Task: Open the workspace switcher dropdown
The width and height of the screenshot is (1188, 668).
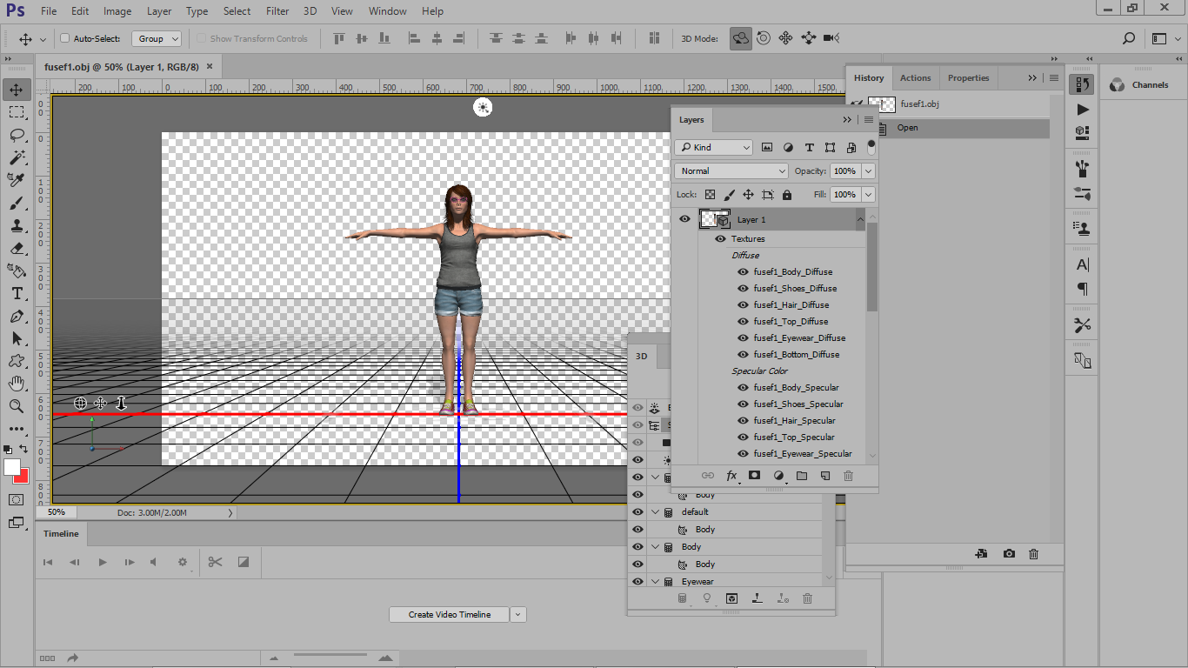Action: click(x=1165, y=38)
